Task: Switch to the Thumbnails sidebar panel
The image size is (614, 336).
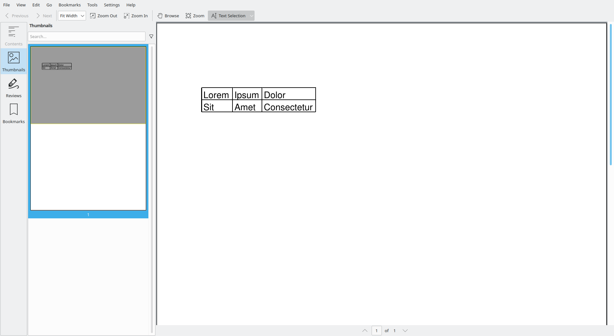Action: pyautogui.click(x=14, y=61)
